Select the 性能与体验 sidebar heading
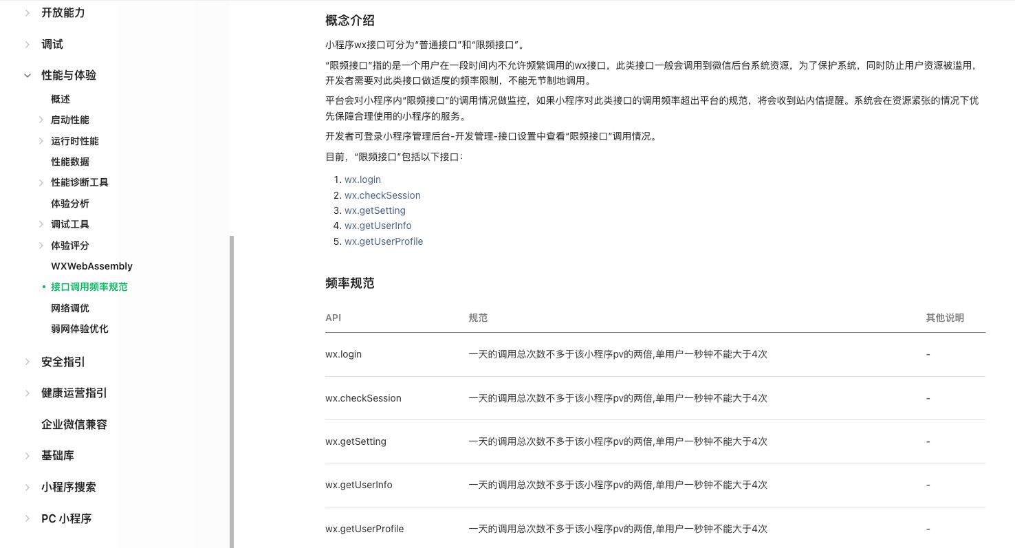The image size is (1015, 548). (x=69, y=75)
